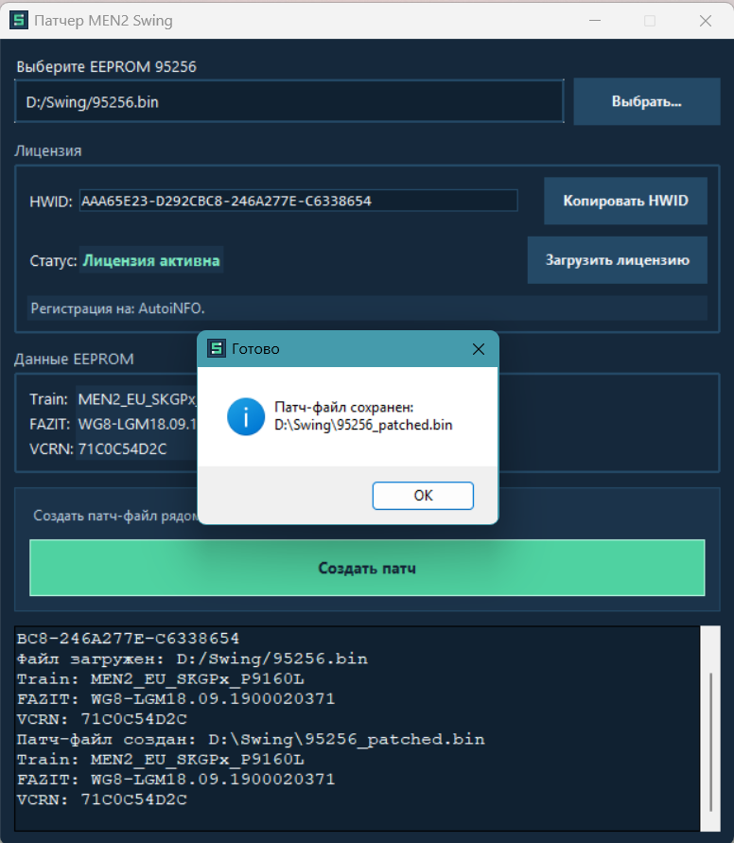Screen dimensions: 734x843
Task: Click the Лицензия активна status label
Action: [151, 260]
